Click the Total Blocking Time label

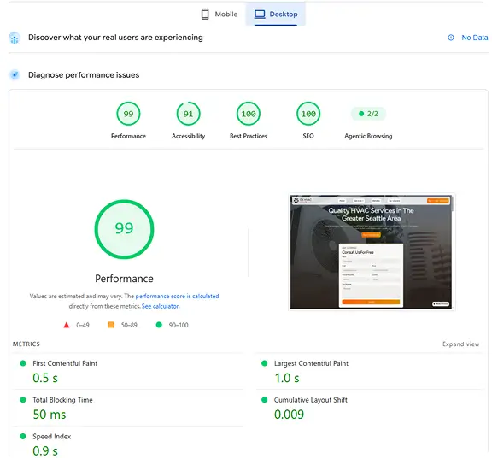pos(62,400)
